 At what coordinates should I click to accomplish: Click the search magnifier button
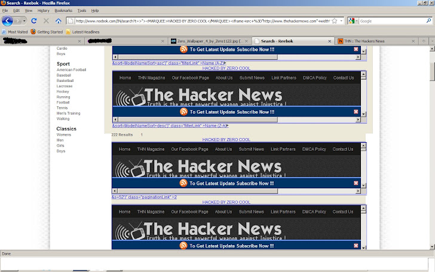428,21
